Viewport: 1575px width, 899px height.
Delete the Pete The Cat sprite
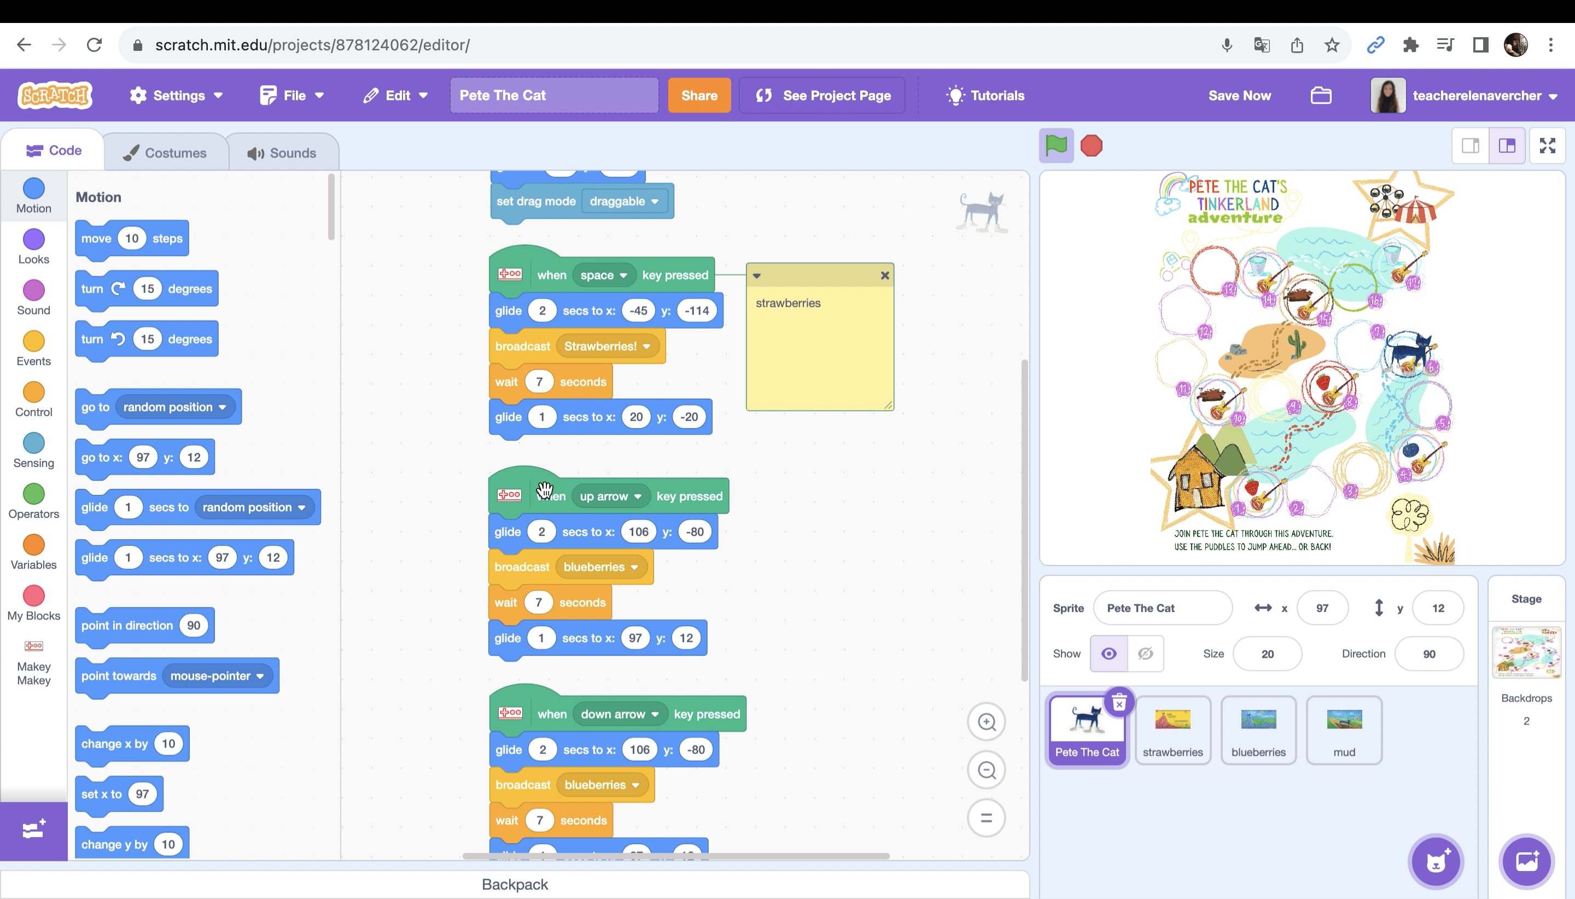(x=1119, y=703)
